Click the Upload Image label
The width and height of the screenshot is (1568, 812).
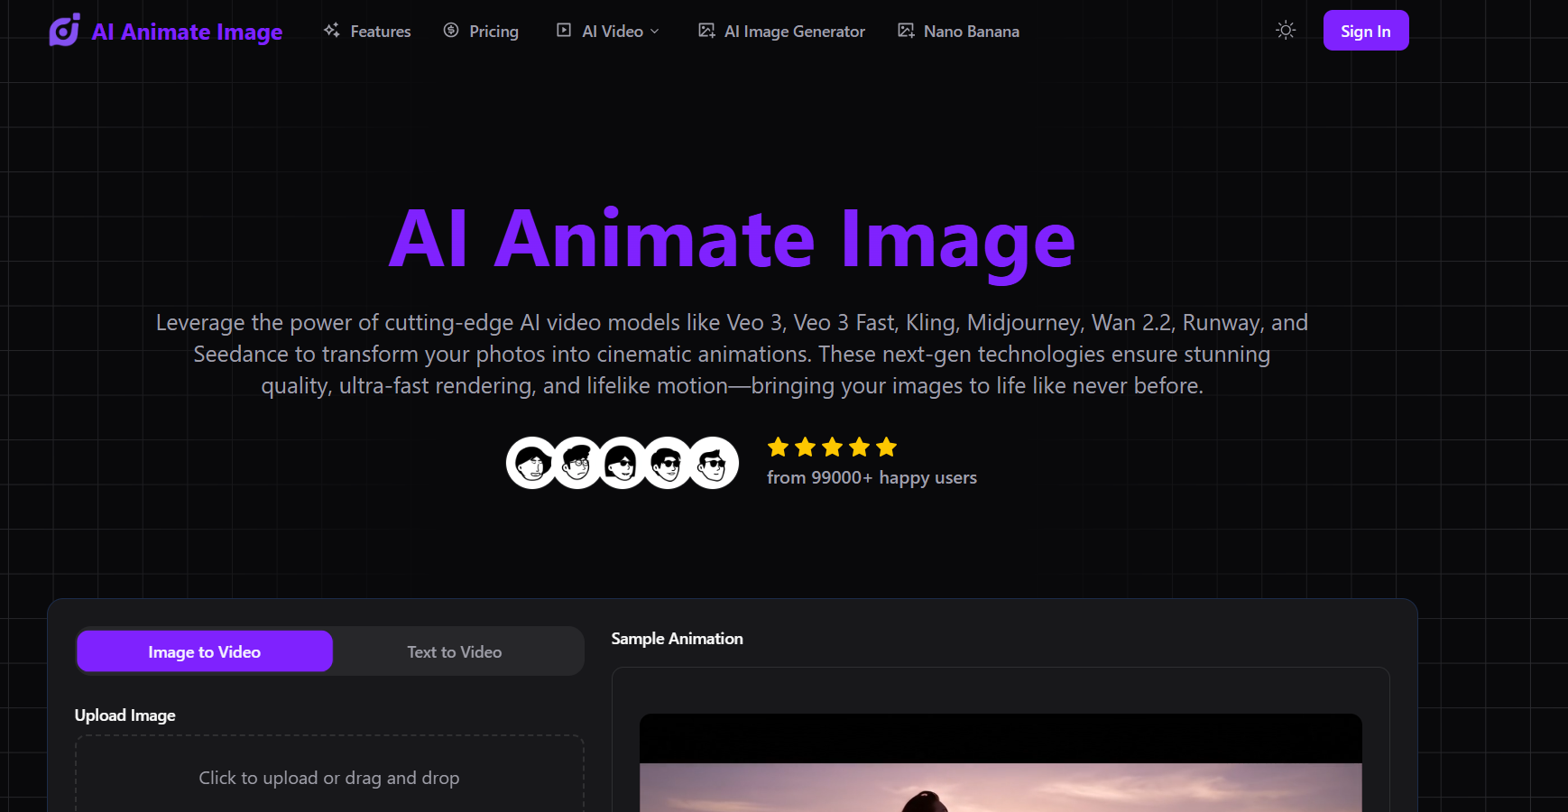coord(125,715)
